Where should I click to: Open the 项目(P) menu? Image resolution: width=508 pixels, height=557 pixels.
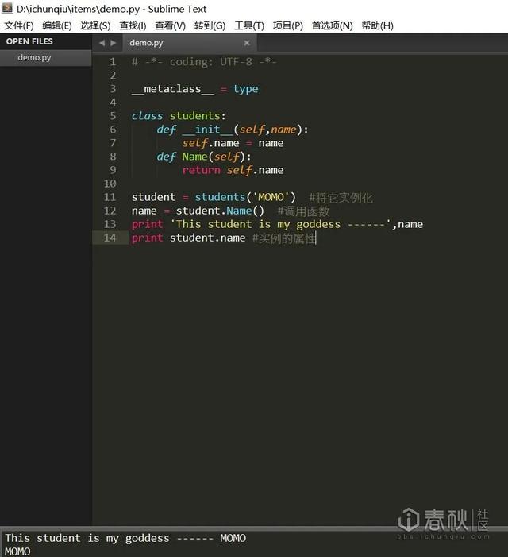tap(287, 25)
